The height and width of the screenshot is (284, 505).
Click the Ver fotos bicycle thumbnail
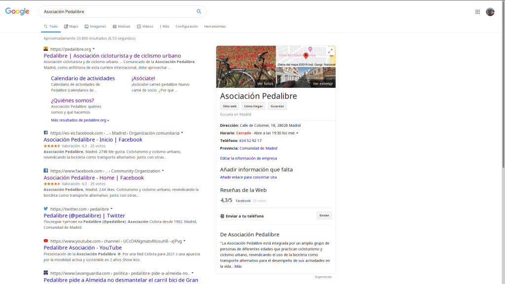(x=246, y=67)
